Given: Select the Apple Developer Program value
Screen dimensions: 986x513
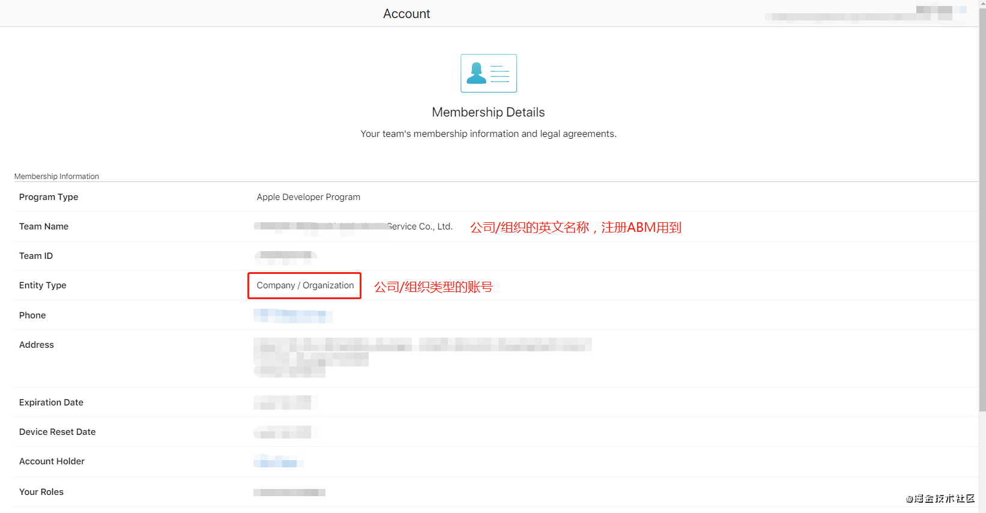Looking at the screenshot, I should coord(309,197).
